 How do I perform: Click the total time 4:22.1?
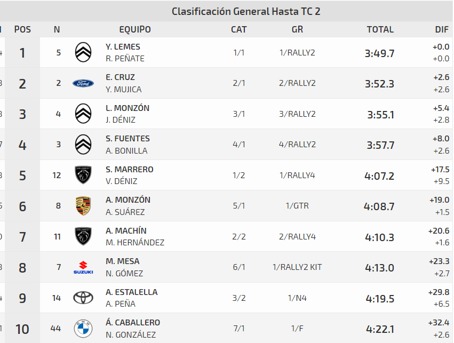[x=380, y=329]
